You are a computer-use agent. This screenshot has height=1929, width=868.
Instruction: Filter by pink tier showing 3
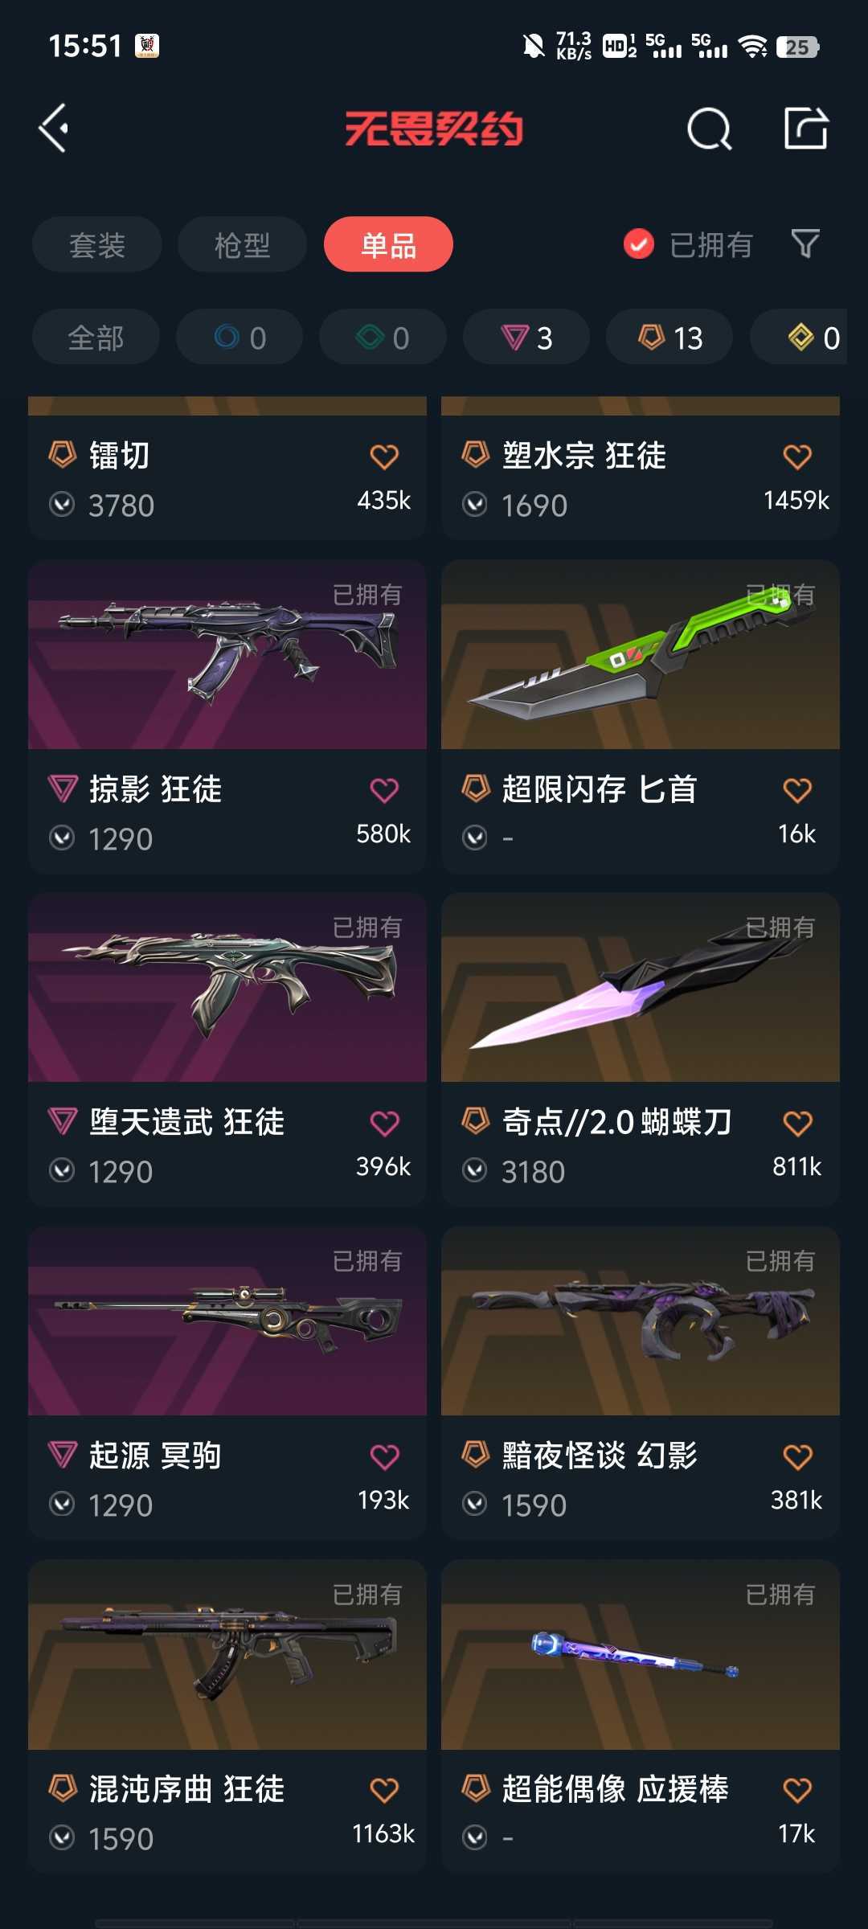[x=526, y=338]
